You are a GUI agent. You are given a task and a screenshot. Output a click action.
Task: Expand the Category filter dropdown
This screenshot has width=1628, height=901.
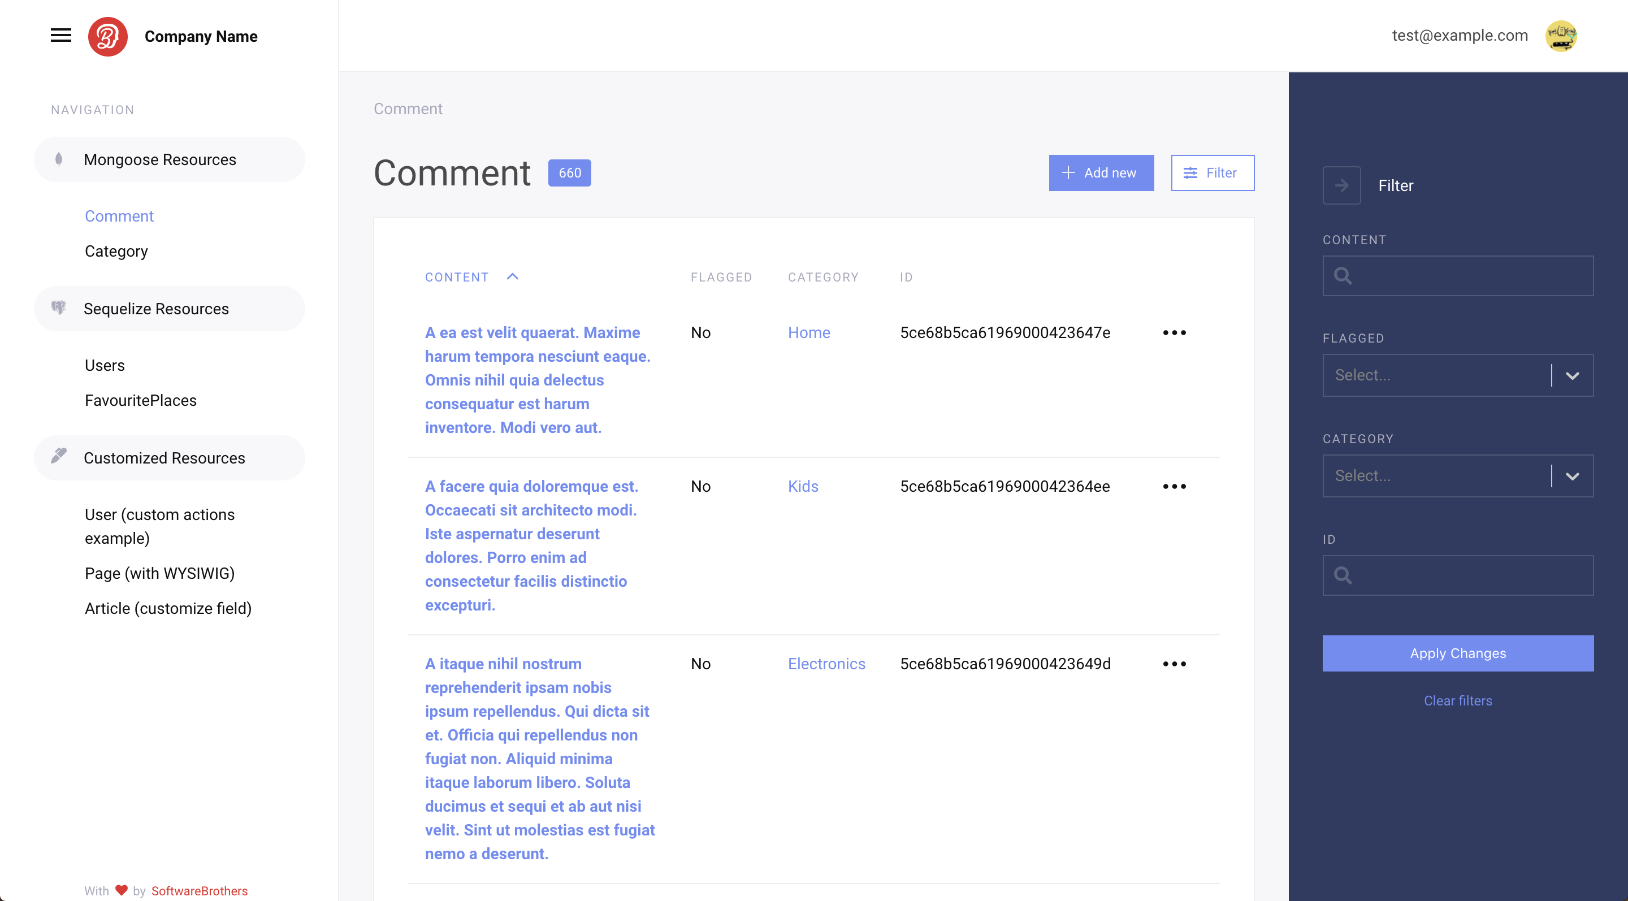tap(1571, 476)
